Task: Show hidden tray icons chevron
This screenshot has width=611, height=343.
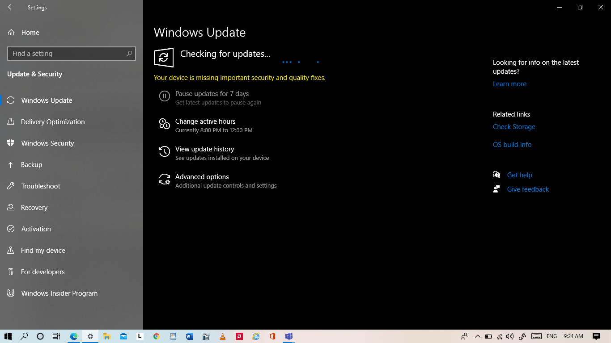Action: click(477, 336)
